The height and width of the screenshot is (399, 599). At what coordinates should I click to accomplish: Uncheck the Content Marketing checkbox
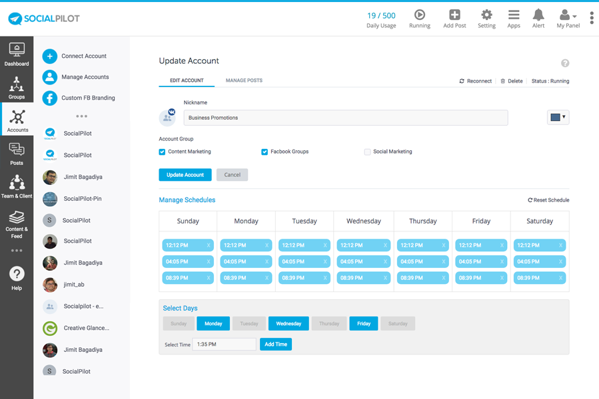pyautogui.click(x=162, y=152)
